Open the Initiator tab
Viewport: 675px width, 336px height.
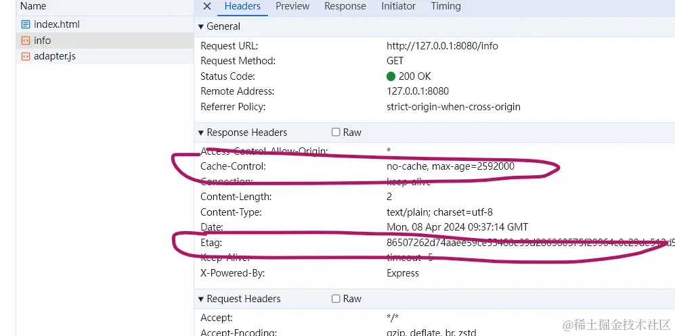[x=398, y=6]
